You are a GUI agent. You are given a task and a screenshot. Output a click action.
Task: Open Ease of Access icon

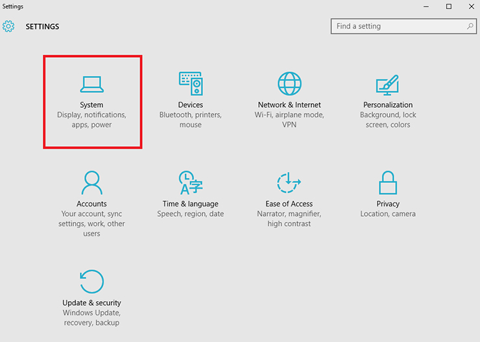pyautogui.click(x=289, y=183)
